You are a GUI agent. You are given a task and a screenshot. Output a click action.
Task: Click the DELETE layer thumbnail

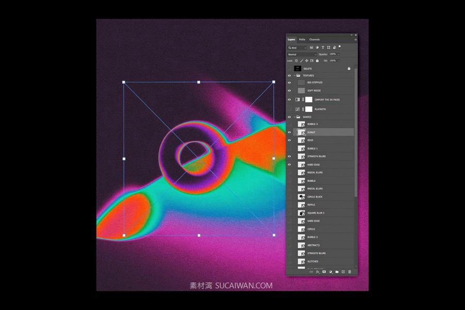[298, 68]
